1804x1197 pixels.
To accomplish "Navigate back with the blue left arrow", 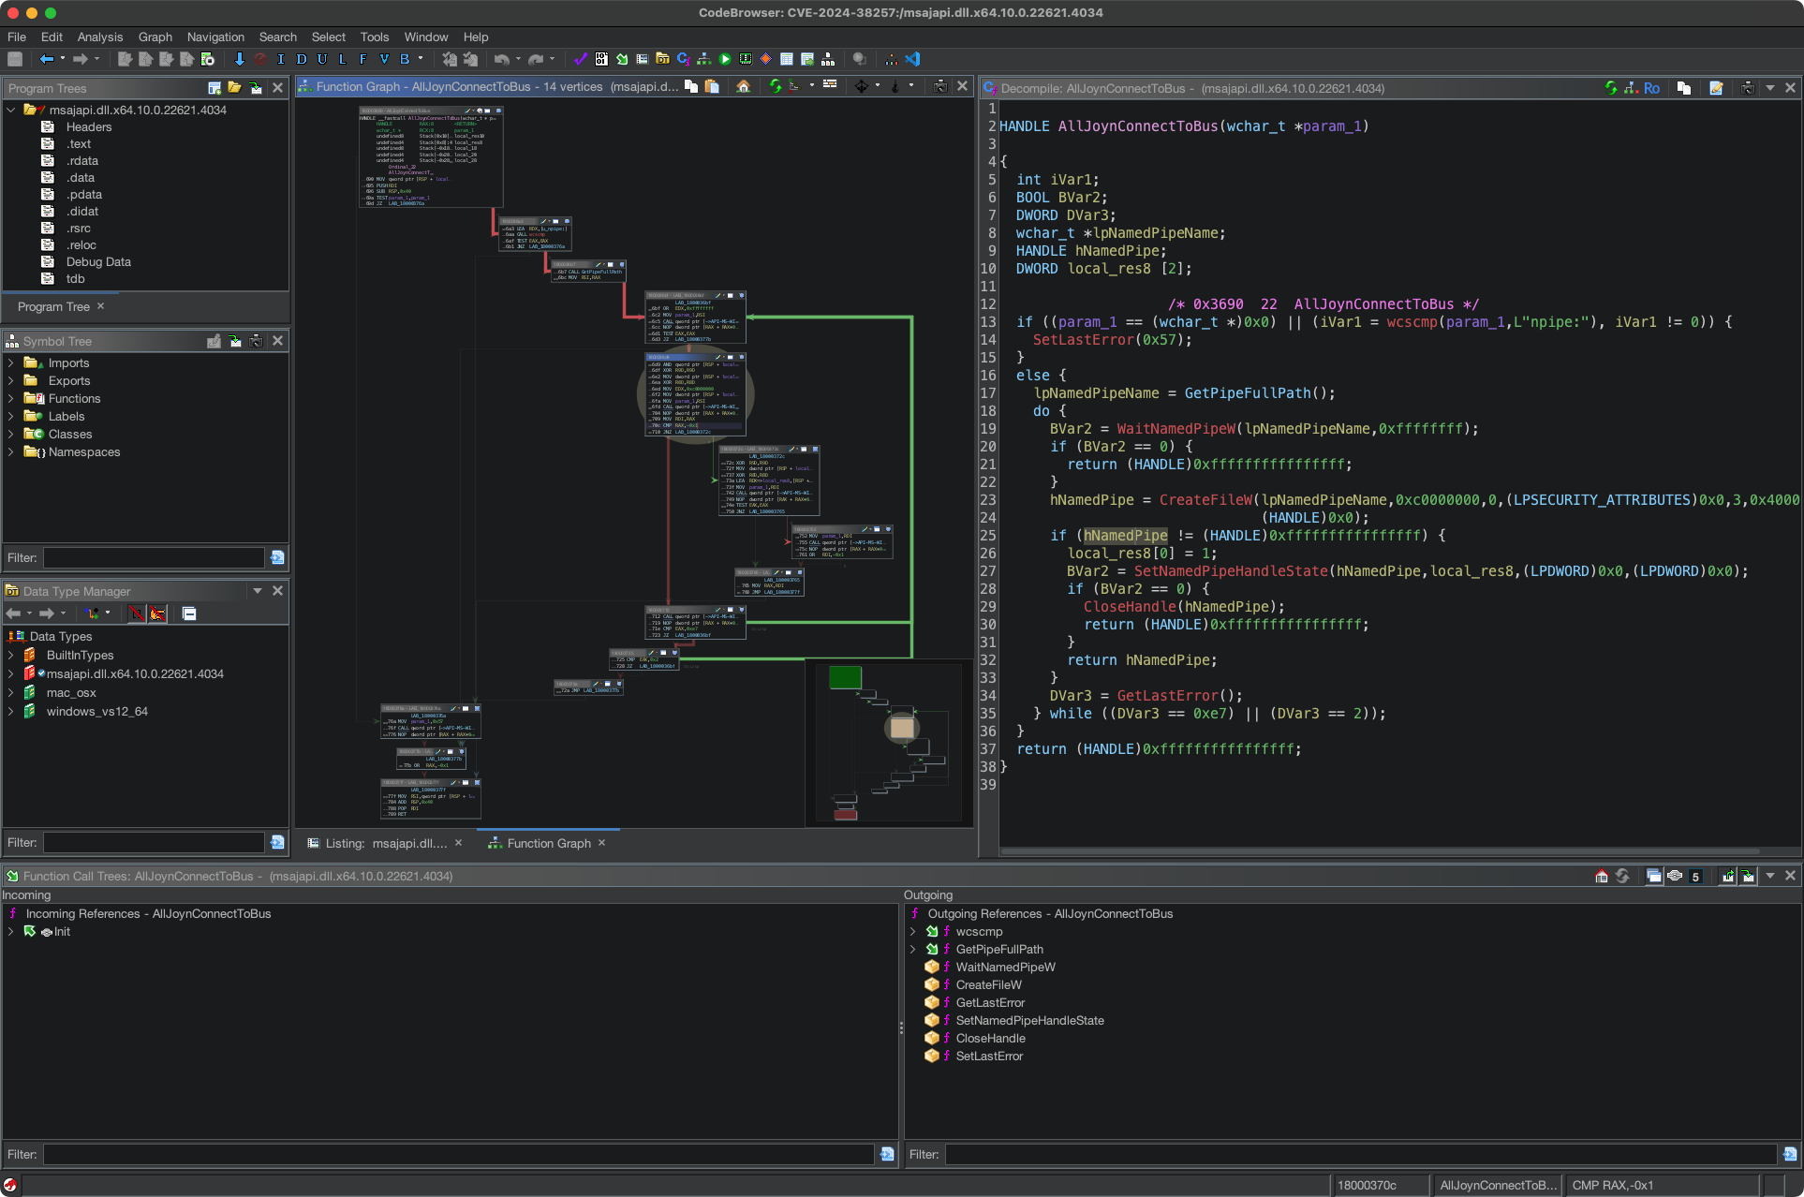I will 46,59.
